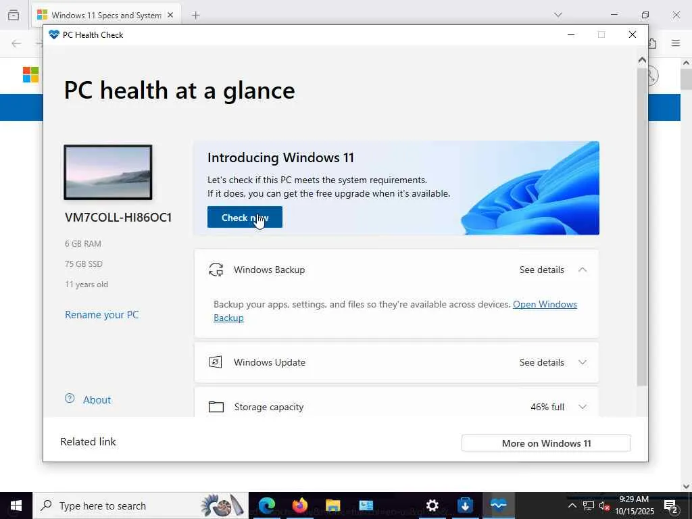Click the PC Health Check scroll-up arrow
Image resolution: width=692 pixels, height=519 pixels.
click(x=642, y=59)
